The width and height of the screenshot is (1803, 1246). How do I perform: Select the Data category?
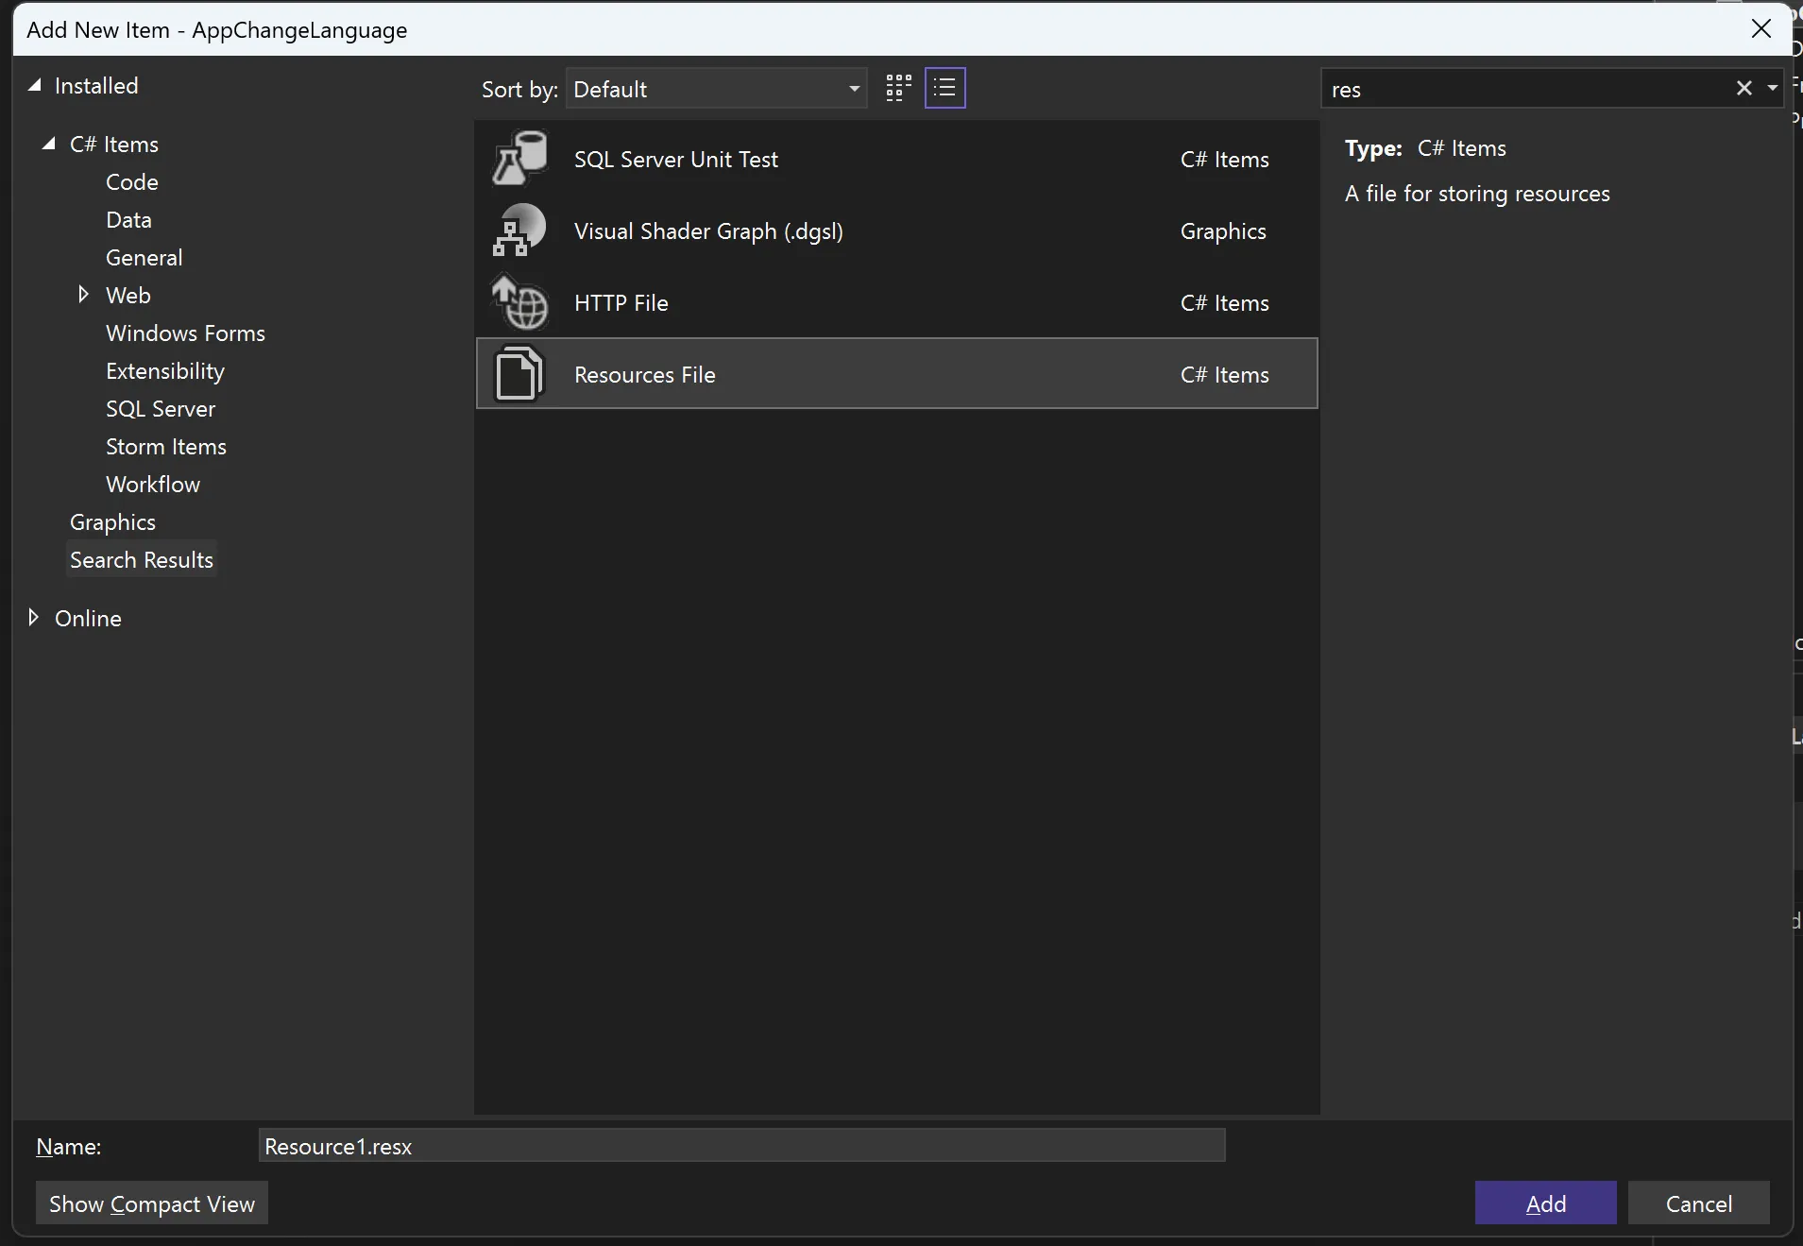pos(128,219)
